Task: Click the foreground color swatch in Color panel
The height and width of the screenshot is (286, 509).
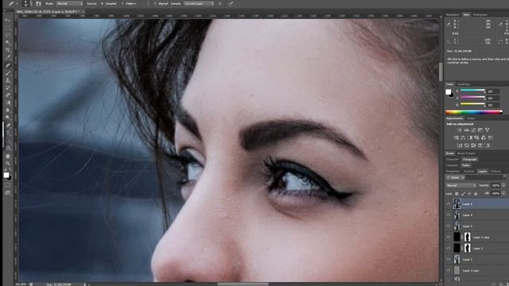Action: 449,92
